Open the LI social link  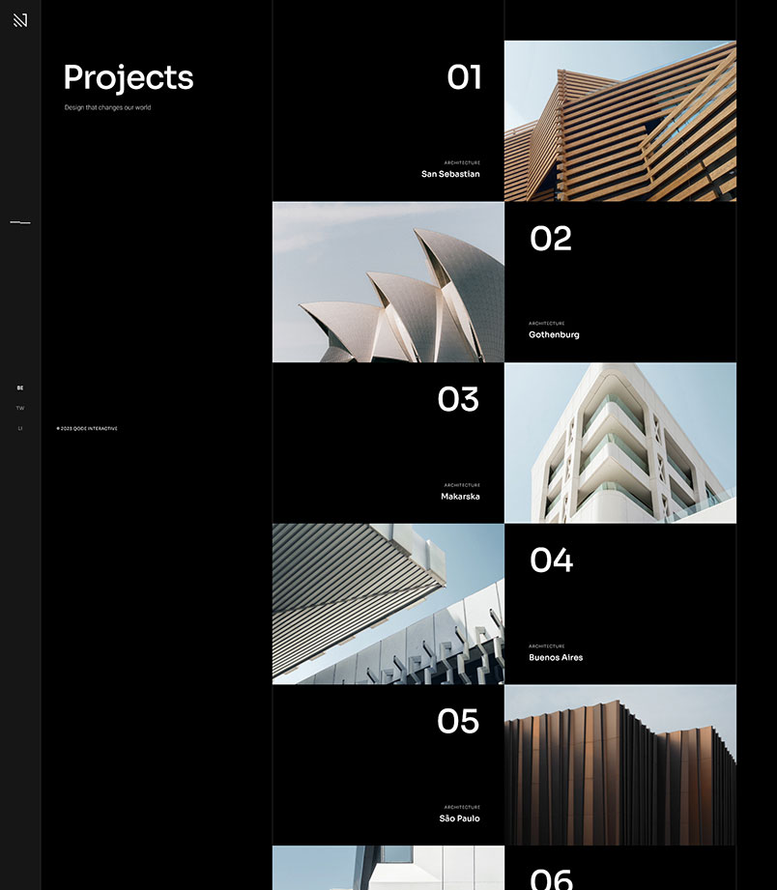(20, 428)
